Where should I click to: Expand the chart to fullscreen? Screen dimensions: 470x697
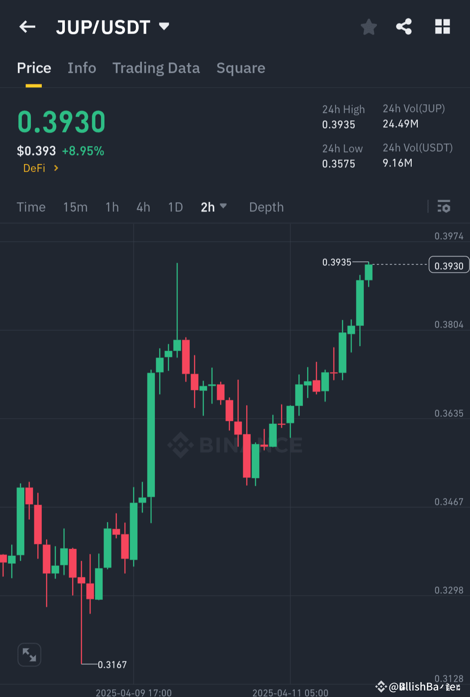tap(29, 654)
